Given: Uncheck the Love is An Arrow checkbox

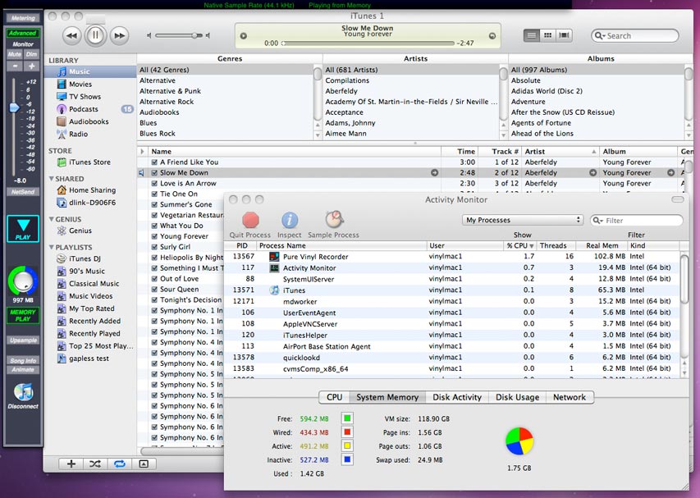Looking at the screenshot, I should pyautogui.click(x=154, y=184).
